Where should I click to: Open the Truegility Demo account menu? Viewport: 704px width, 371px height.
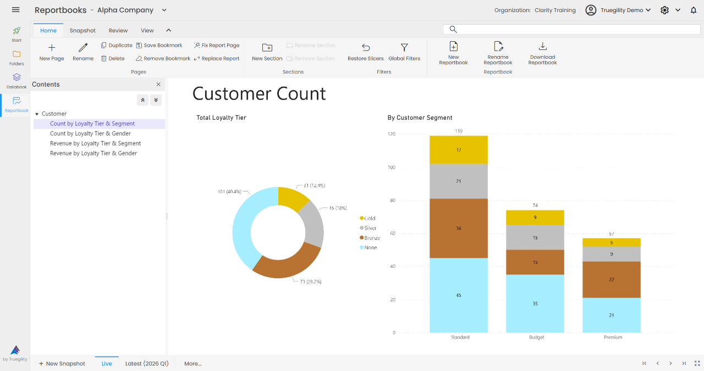tap(618, 9)
